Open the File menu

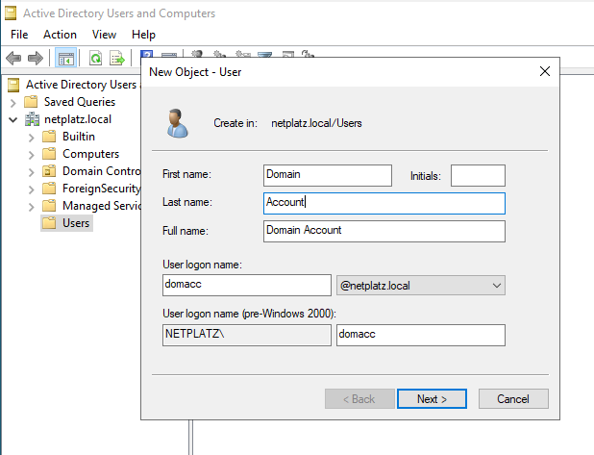click(x=19, y=35)
